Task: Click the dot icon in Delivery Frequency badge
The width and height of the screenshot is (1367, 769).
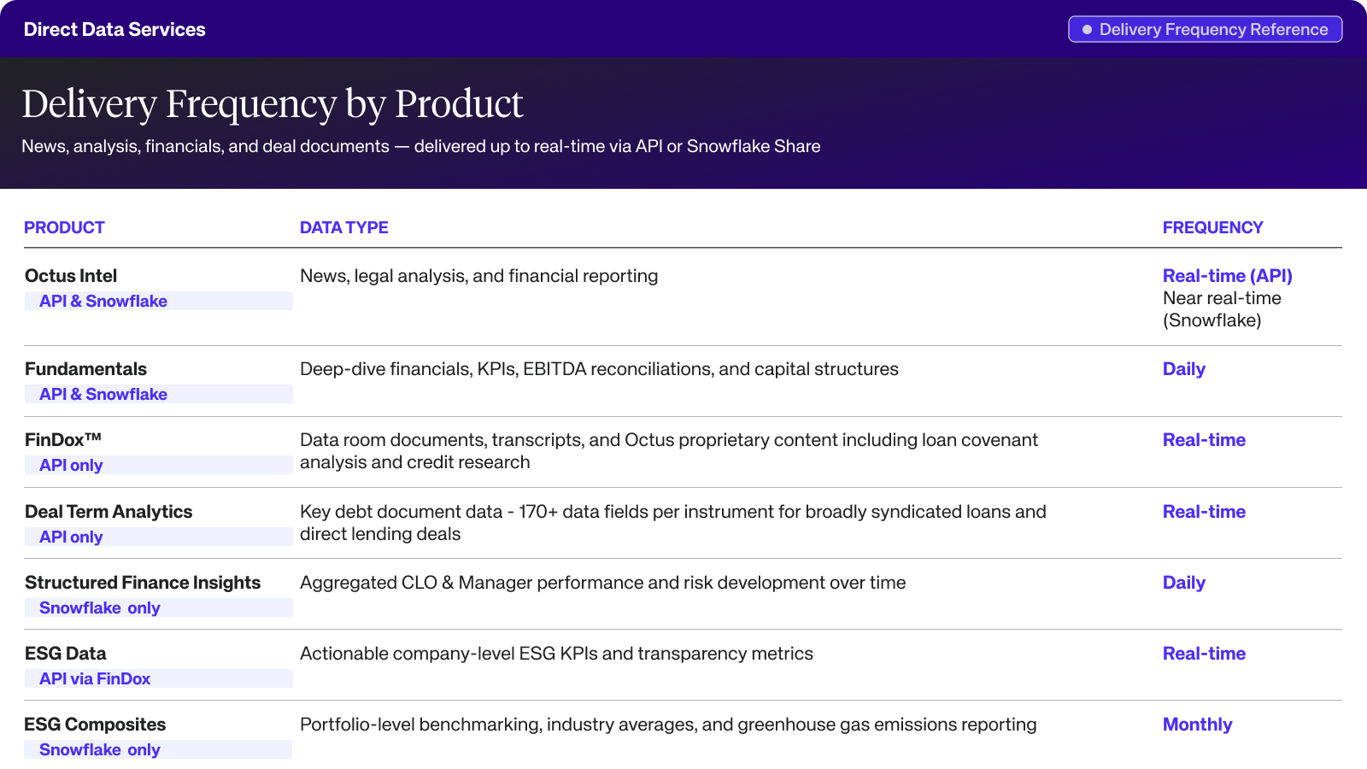Action: (1087, 29)
